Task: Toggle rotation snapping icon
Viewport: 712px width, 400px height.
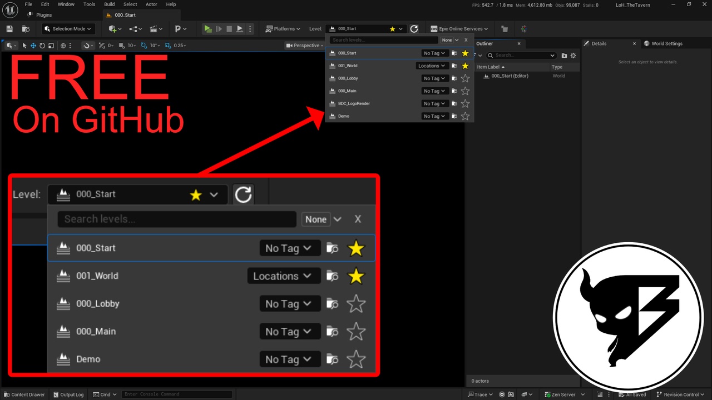Action: pos(144,46)
